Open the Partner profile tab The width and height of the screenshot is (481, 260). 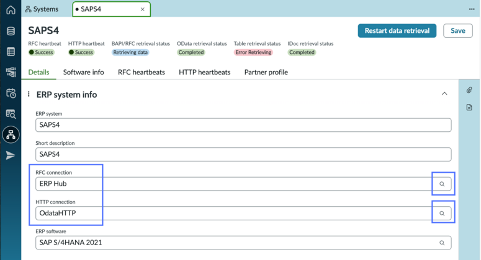(266, 72)
